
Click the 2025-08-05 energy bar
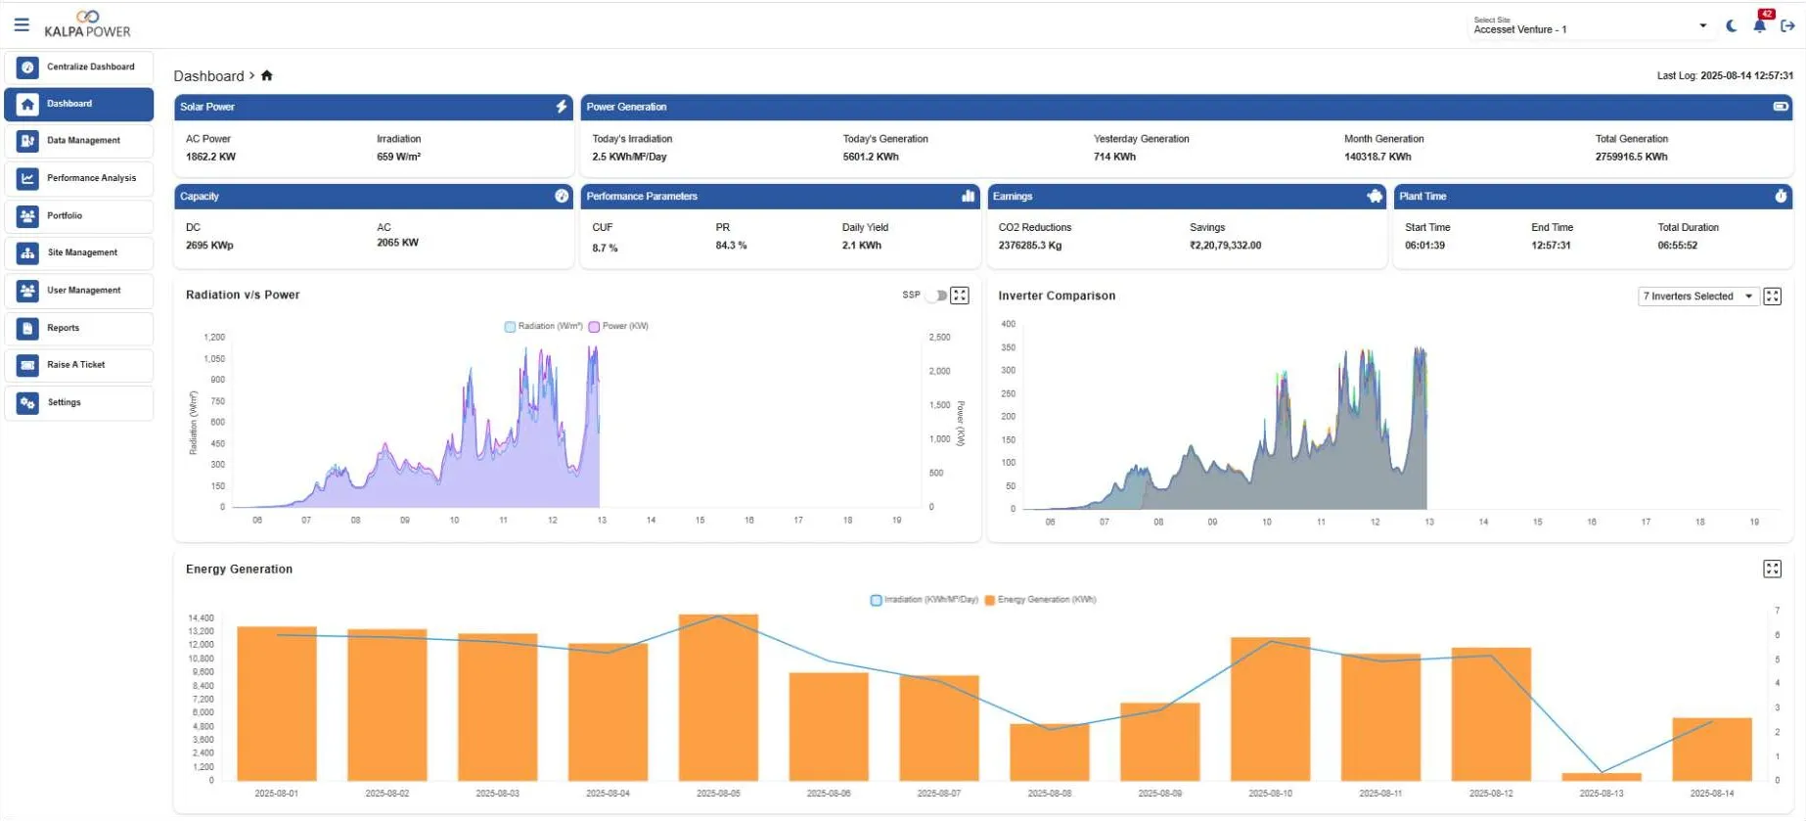coord(718,697)
